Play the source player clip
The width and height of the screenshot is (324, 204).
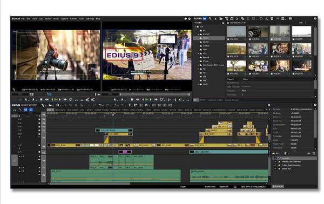56,99
